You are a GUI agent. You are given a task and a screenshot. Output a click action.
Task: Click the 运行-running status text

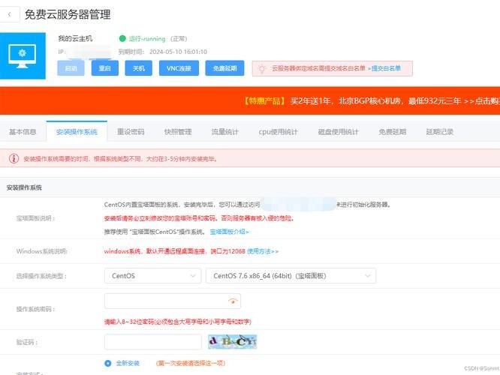(x=147, y=38)
